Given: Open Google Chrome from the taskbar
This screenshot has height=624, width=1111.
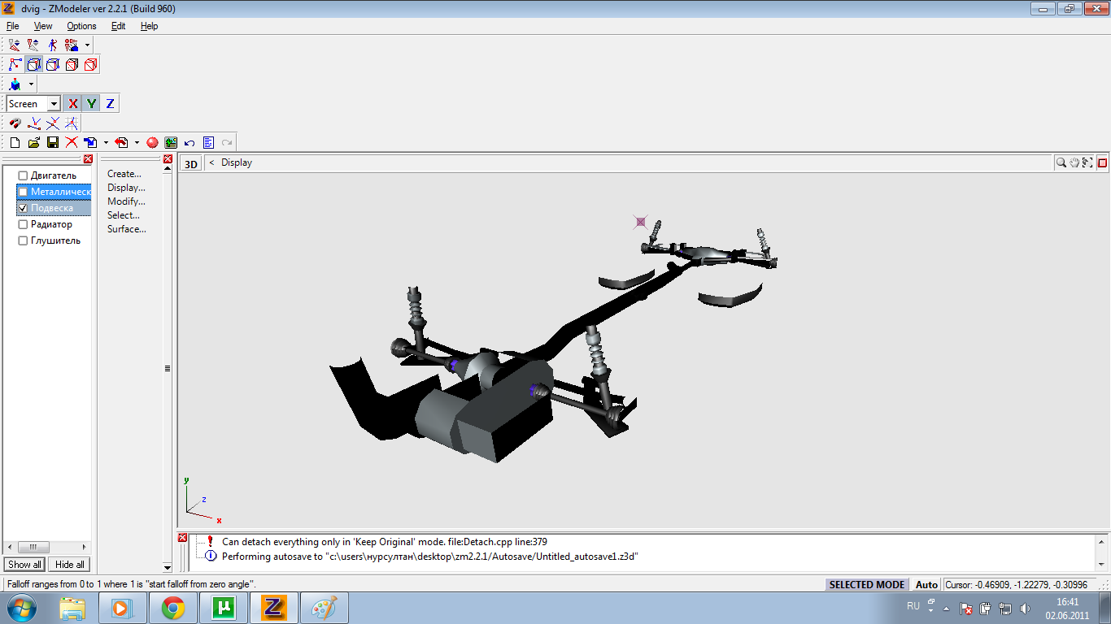Looking at the screenshot, I should point(173,608).
